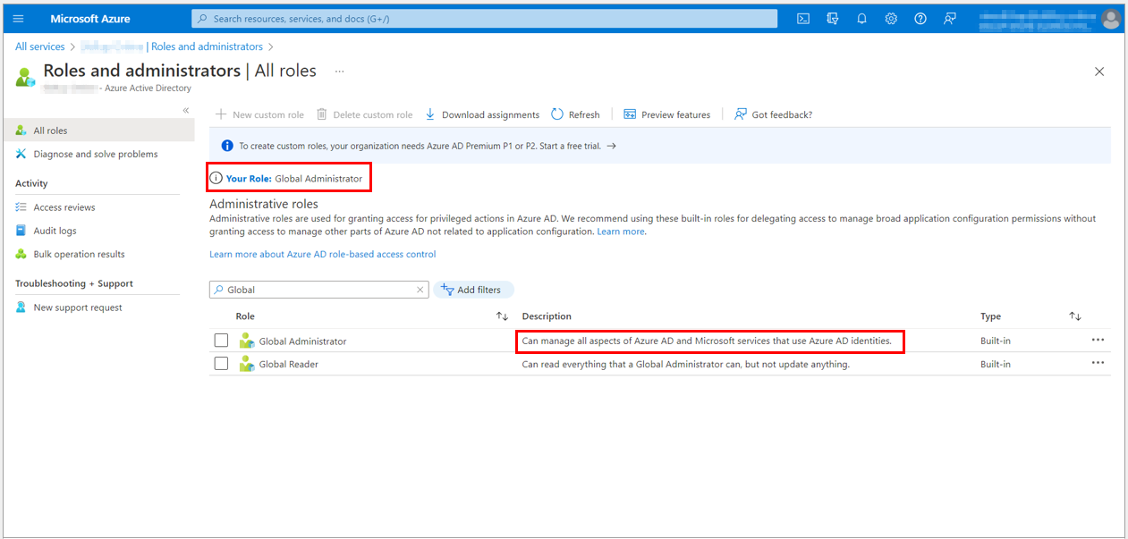Image resolution: width=1128 pixels, height=539 pixels.
Task: Refresh the roles list
Action: pyautogui.click(x=575, y=114)
